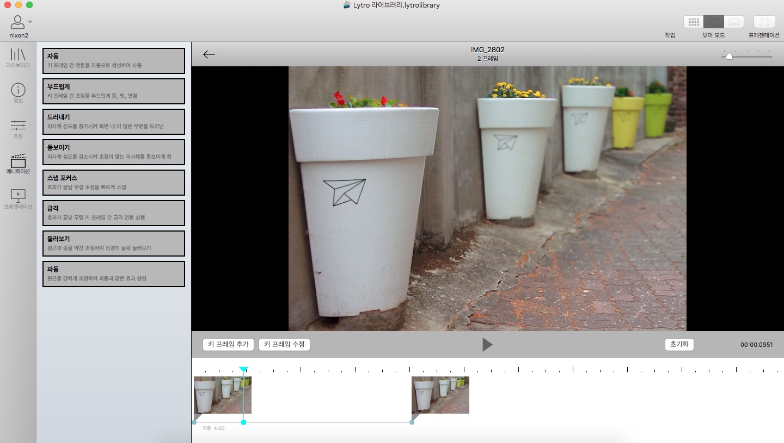
Task: Open the Library sidebar icon
Action: (x=18, y=55)
